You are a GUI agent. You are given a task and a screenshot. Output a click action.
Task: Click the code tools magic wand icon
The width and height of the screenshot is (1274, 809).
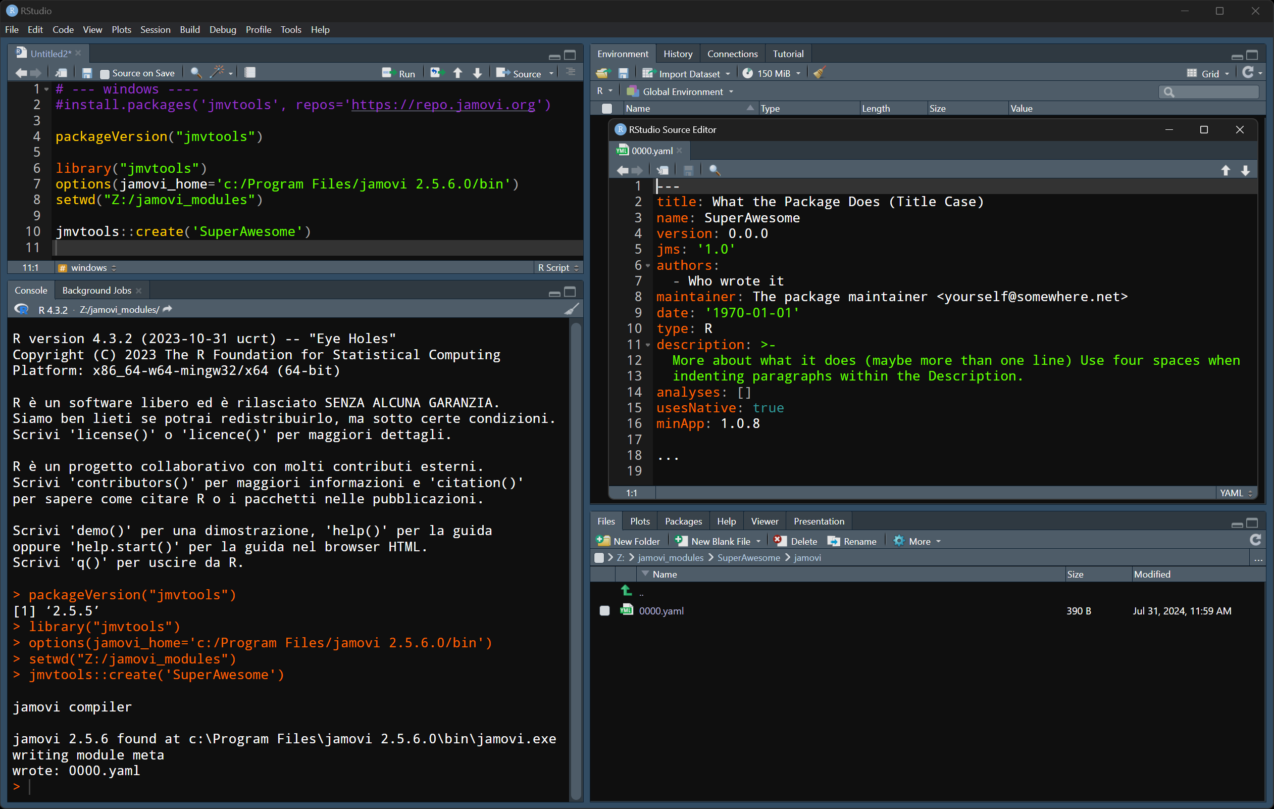[x=218, y=73]
